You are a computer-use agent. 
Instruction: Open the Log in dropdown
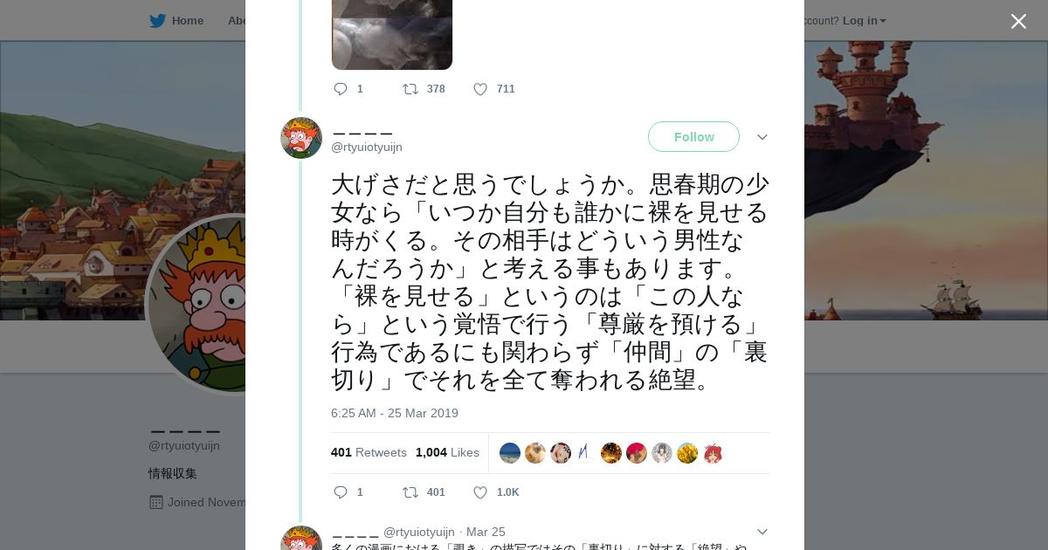point(864,21)
